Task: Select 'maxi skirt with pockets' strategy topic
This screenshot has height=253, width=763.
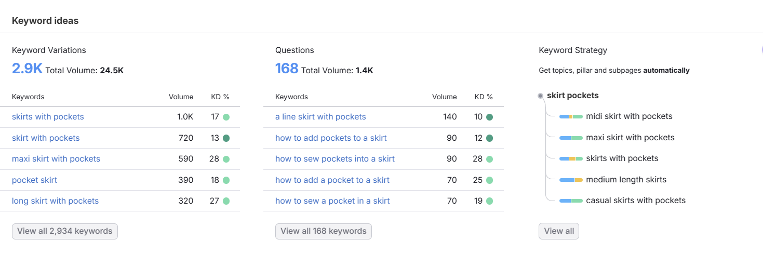Action: click(630, 138)
